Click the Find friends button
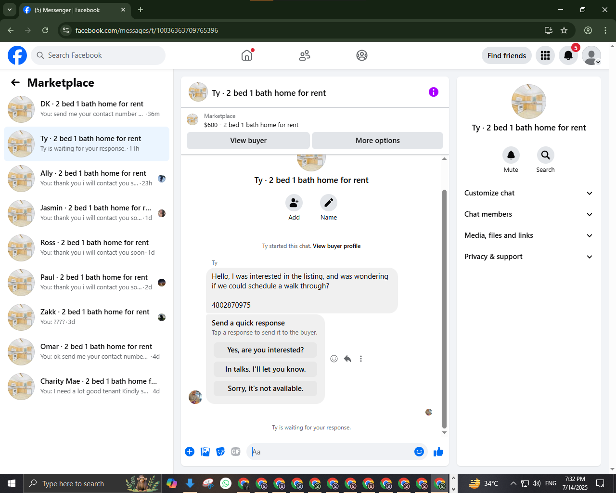 click(507, 55)
